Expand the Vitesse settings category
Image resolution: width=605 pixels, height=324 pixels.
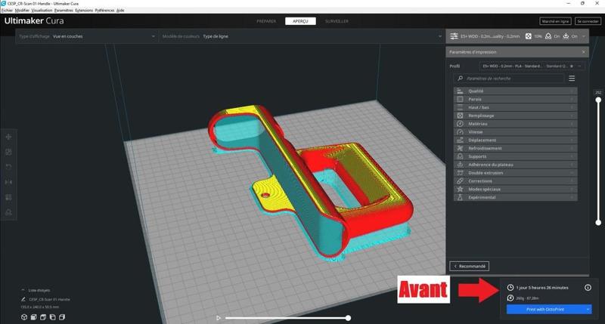point(516,131)
